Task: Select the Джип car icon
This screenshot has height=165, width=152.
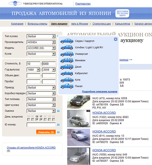Action: [x=67, y=67]
